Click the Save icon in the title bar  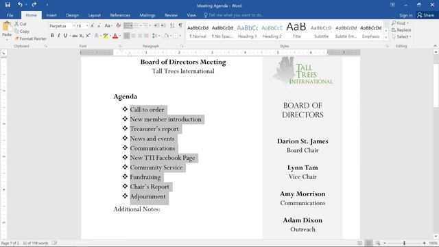point(8,5)
